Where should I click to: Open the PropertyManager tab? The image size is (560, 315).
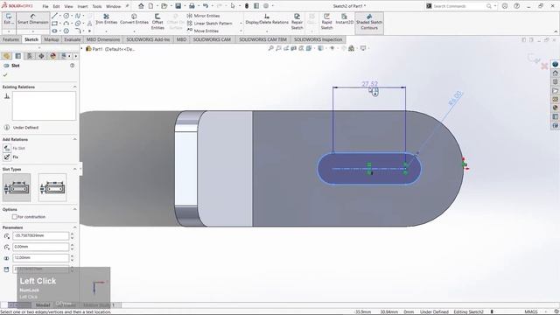coord(18,56)
